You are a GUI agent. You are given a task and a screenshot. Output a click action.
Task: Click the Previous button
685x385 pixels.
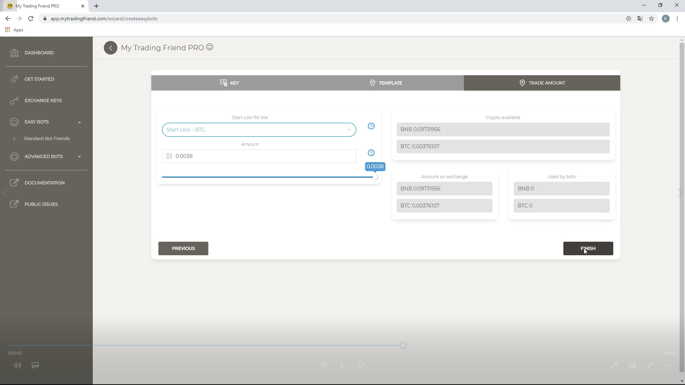(183, 248)
